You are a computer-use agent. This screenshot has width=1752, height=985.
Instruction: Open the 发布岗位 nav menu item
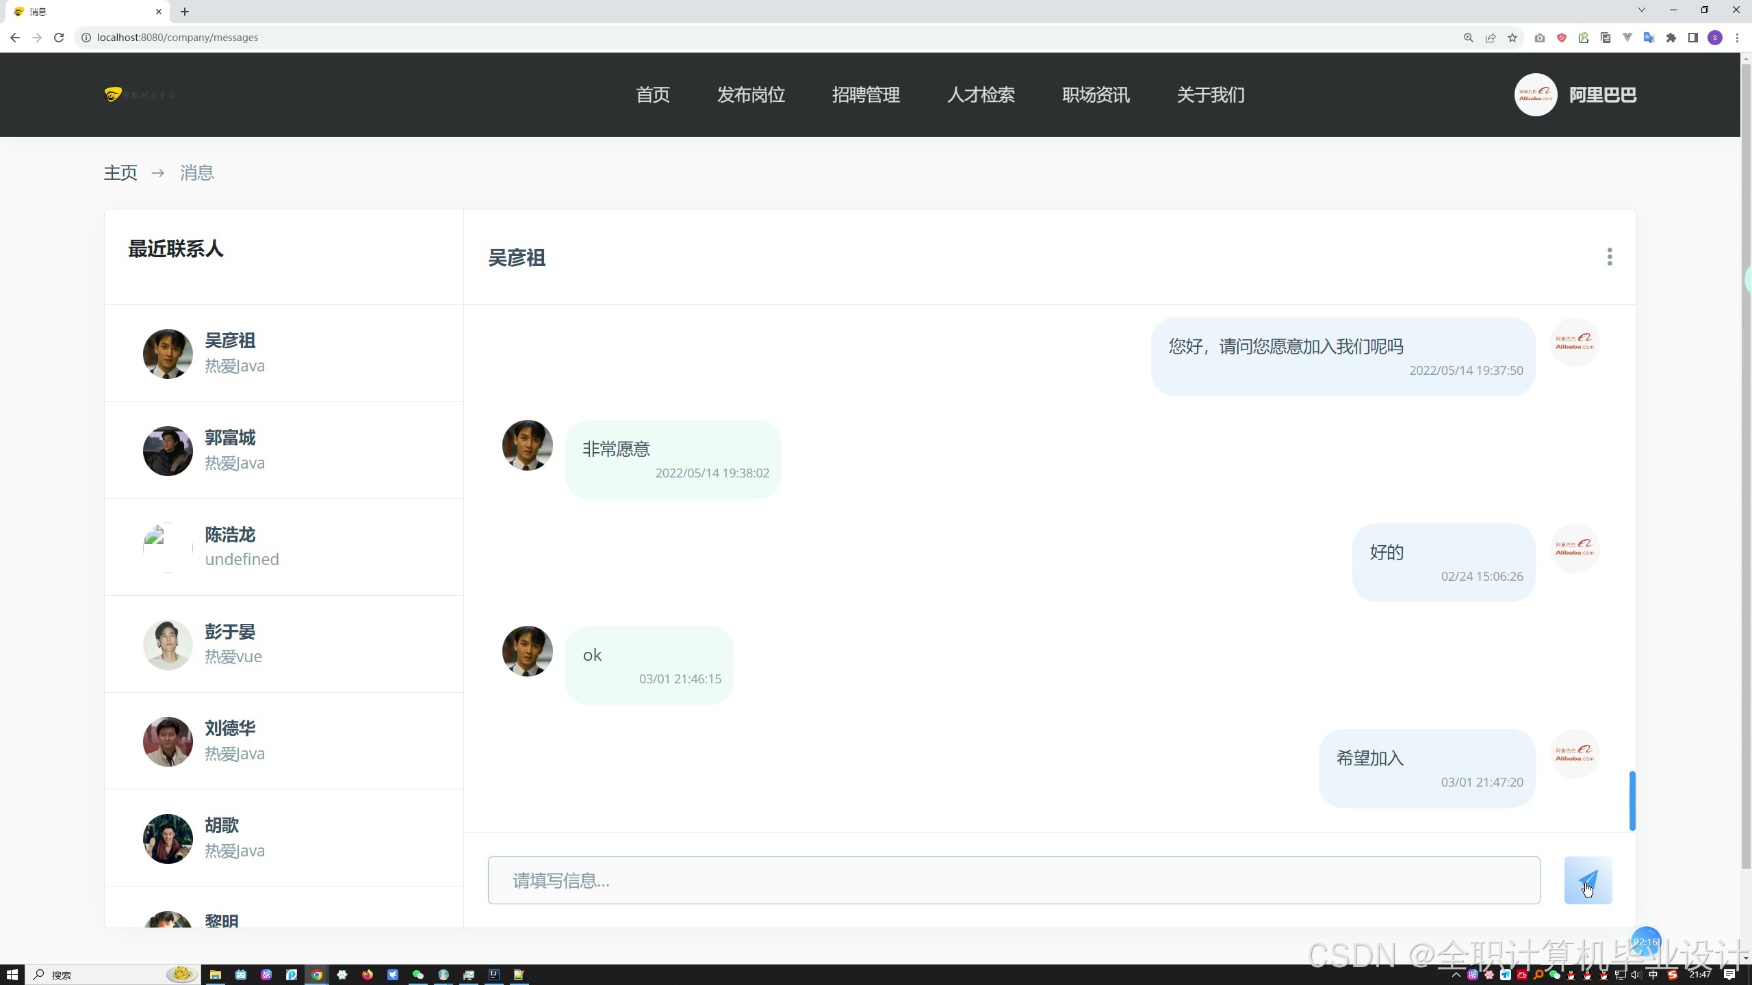751,95
